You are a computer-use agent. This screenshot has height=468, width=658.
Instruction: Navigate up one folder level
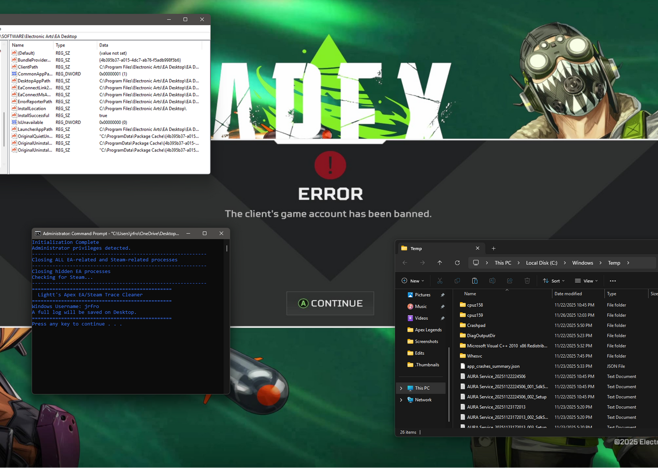pos(439,262)
